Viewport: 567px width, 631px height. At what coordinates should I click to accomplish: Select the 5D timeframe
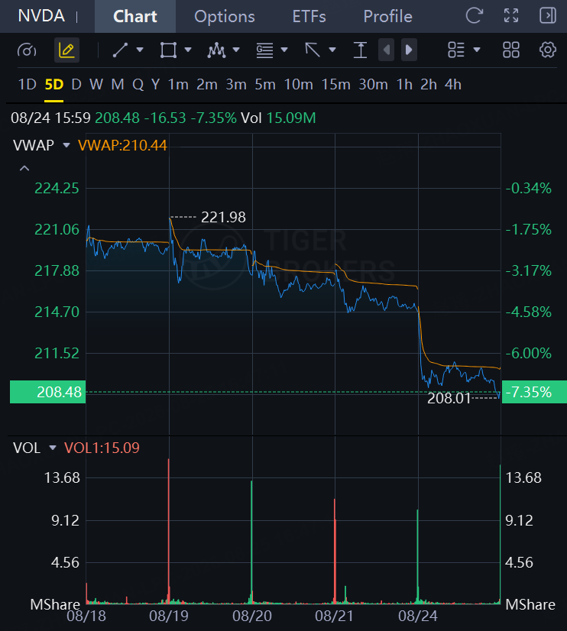(x=54, y=85)
